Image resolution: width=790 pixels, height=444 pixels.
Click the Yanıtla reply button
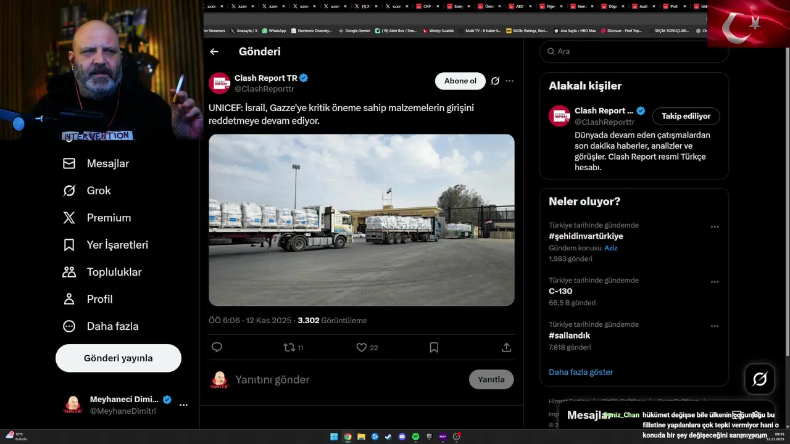tap(491, 379)
